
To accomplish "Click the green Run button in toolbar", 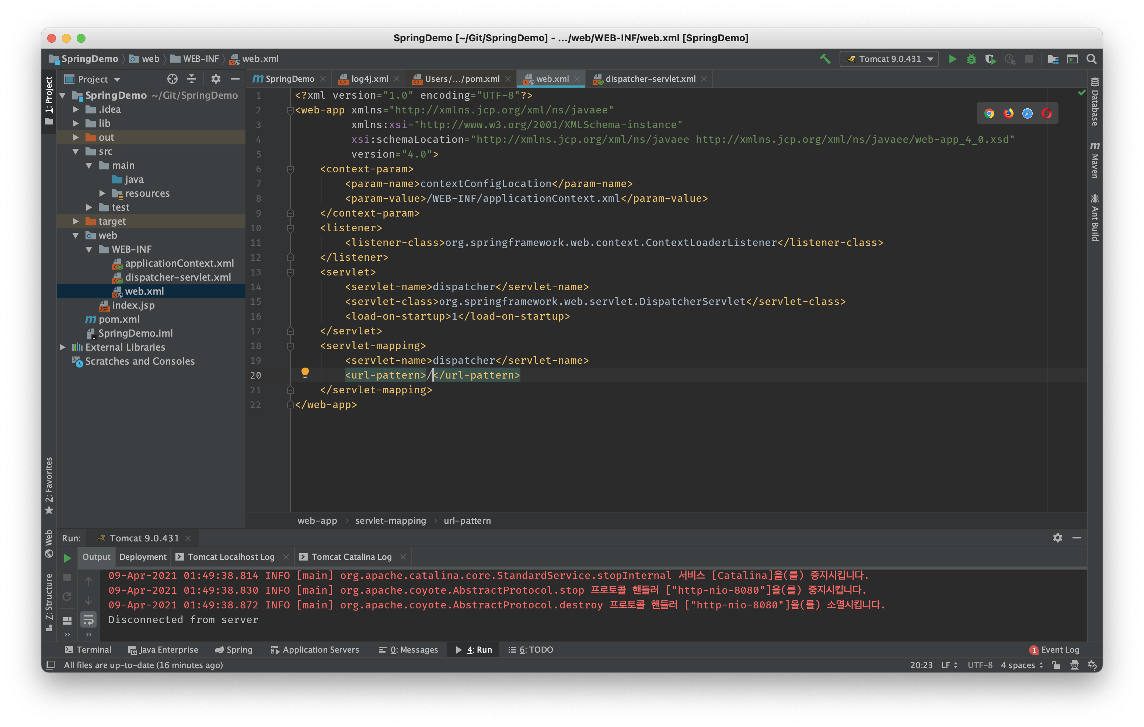I will click(952, 59).
